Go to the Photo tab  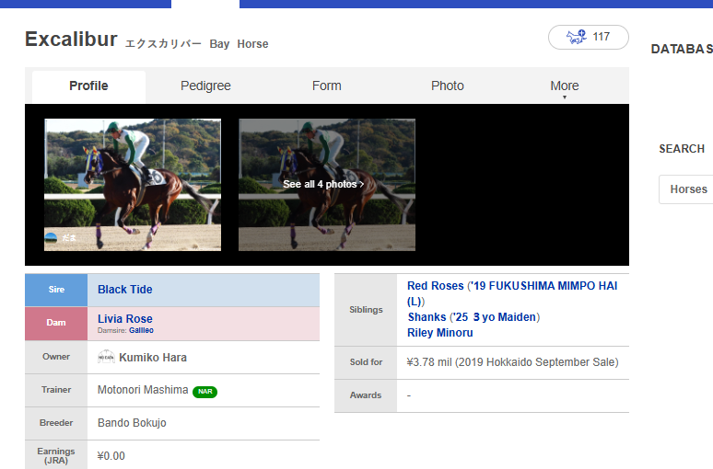tap(448, 86)
